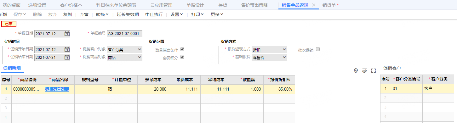Click the 放弃 toolbar button
This screenshot has width=457, height=123.
pos(53,14)
